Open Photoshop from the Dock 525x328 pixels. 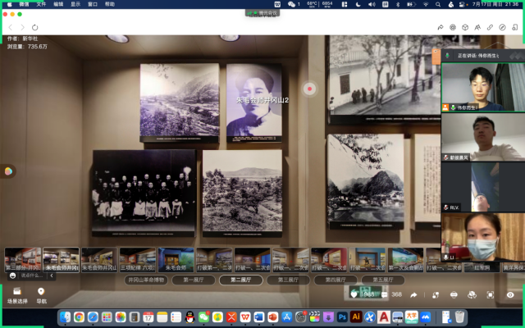[x=342, y=317]
